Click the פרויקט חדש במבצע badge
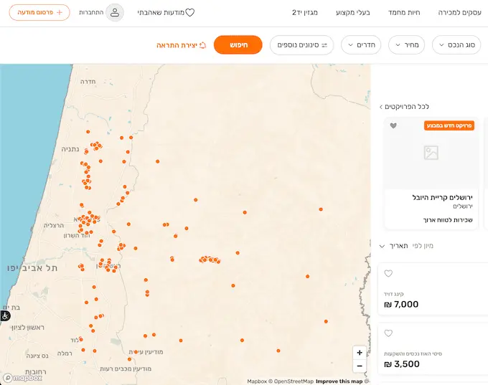 pyautogui.click(x=449, y=125)
